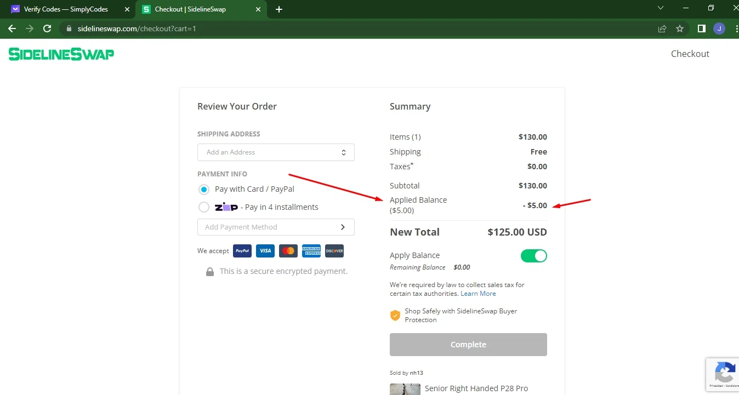The image size is (739, 395).
Task: Open the Add an Address dropdown
Action: click(276, 152)
